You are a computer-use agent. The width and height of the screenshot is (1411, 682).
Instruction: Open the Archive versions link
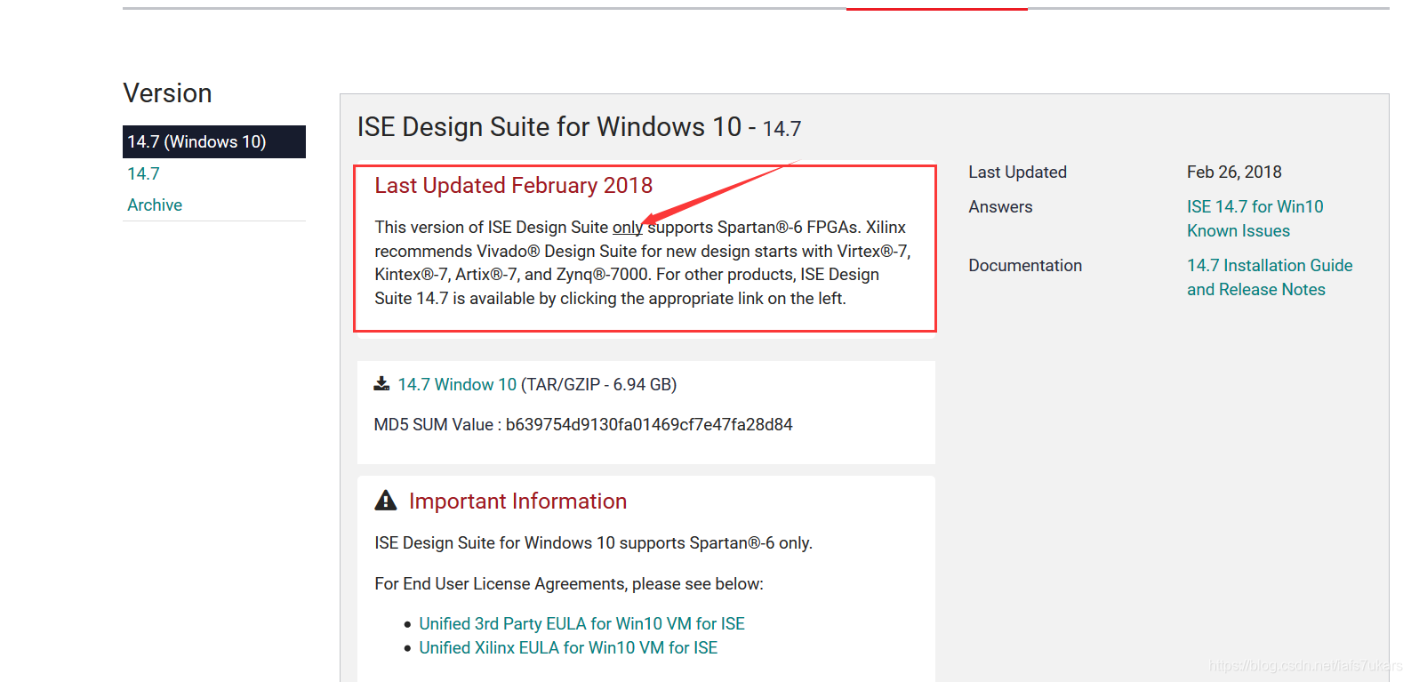[155, 205]
